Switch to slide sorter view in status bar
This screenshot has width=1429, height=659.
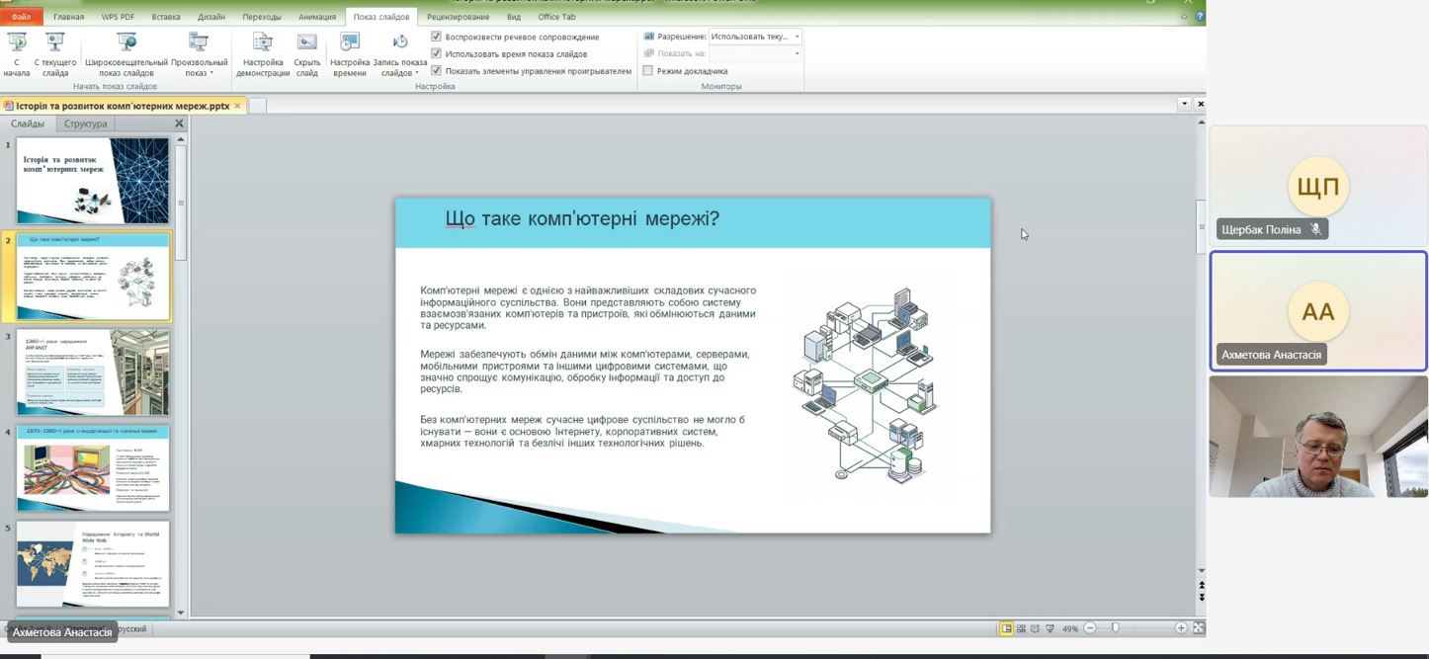pos(1021,628)
